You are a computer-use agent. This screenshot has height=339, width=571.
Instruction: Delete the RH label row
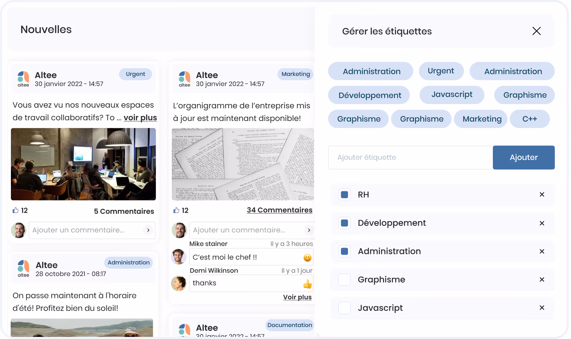coord(542,194)
